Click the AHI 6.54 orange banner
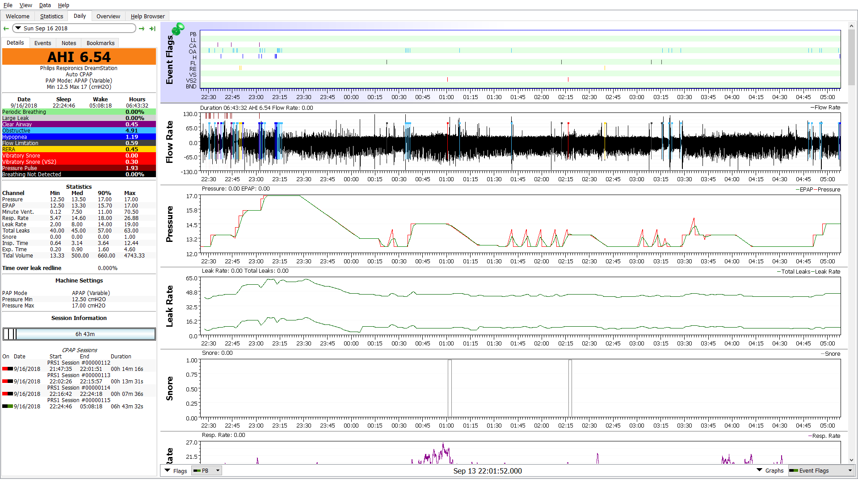 pyautogui.click(x=79, y=57)
